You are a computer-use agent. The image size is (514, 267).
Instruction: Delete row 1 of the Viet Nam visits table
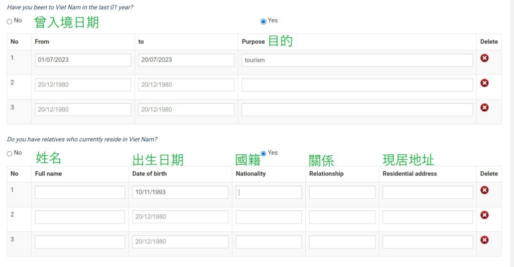coord(484,58)
